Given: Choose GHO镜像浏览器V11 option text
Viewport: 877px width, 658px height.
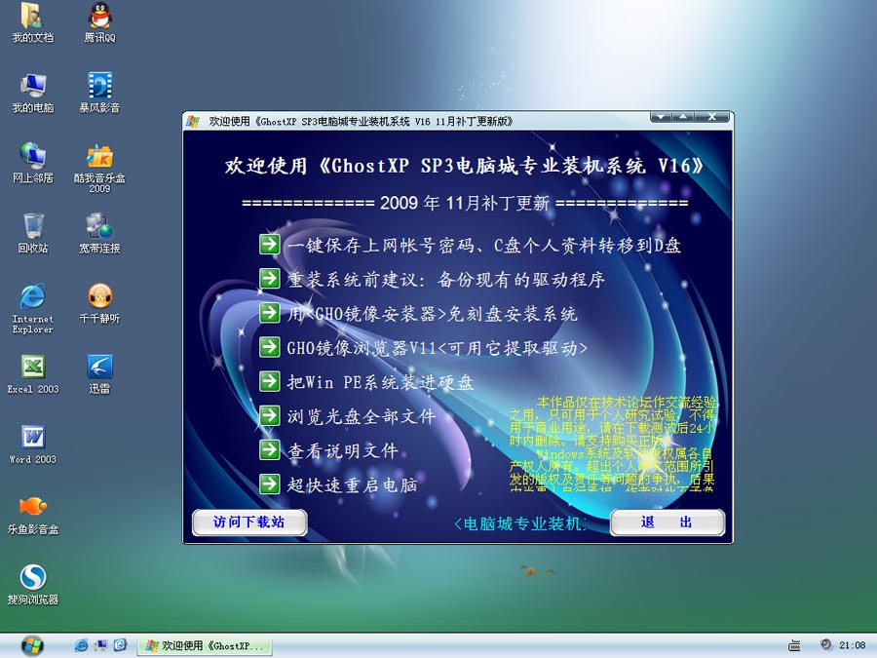Looking at the screenshot, I should 437,348.
